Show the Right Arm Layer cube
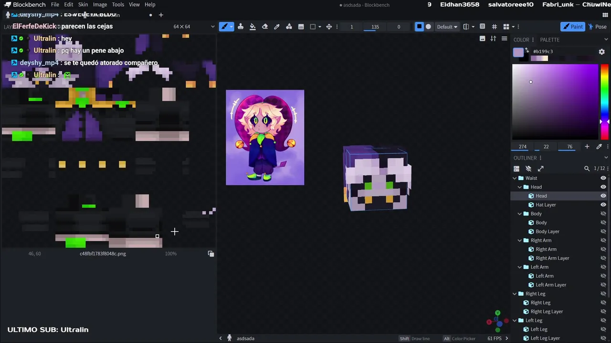This screenshot has height=343, width=611. click(x=603, y=258)
